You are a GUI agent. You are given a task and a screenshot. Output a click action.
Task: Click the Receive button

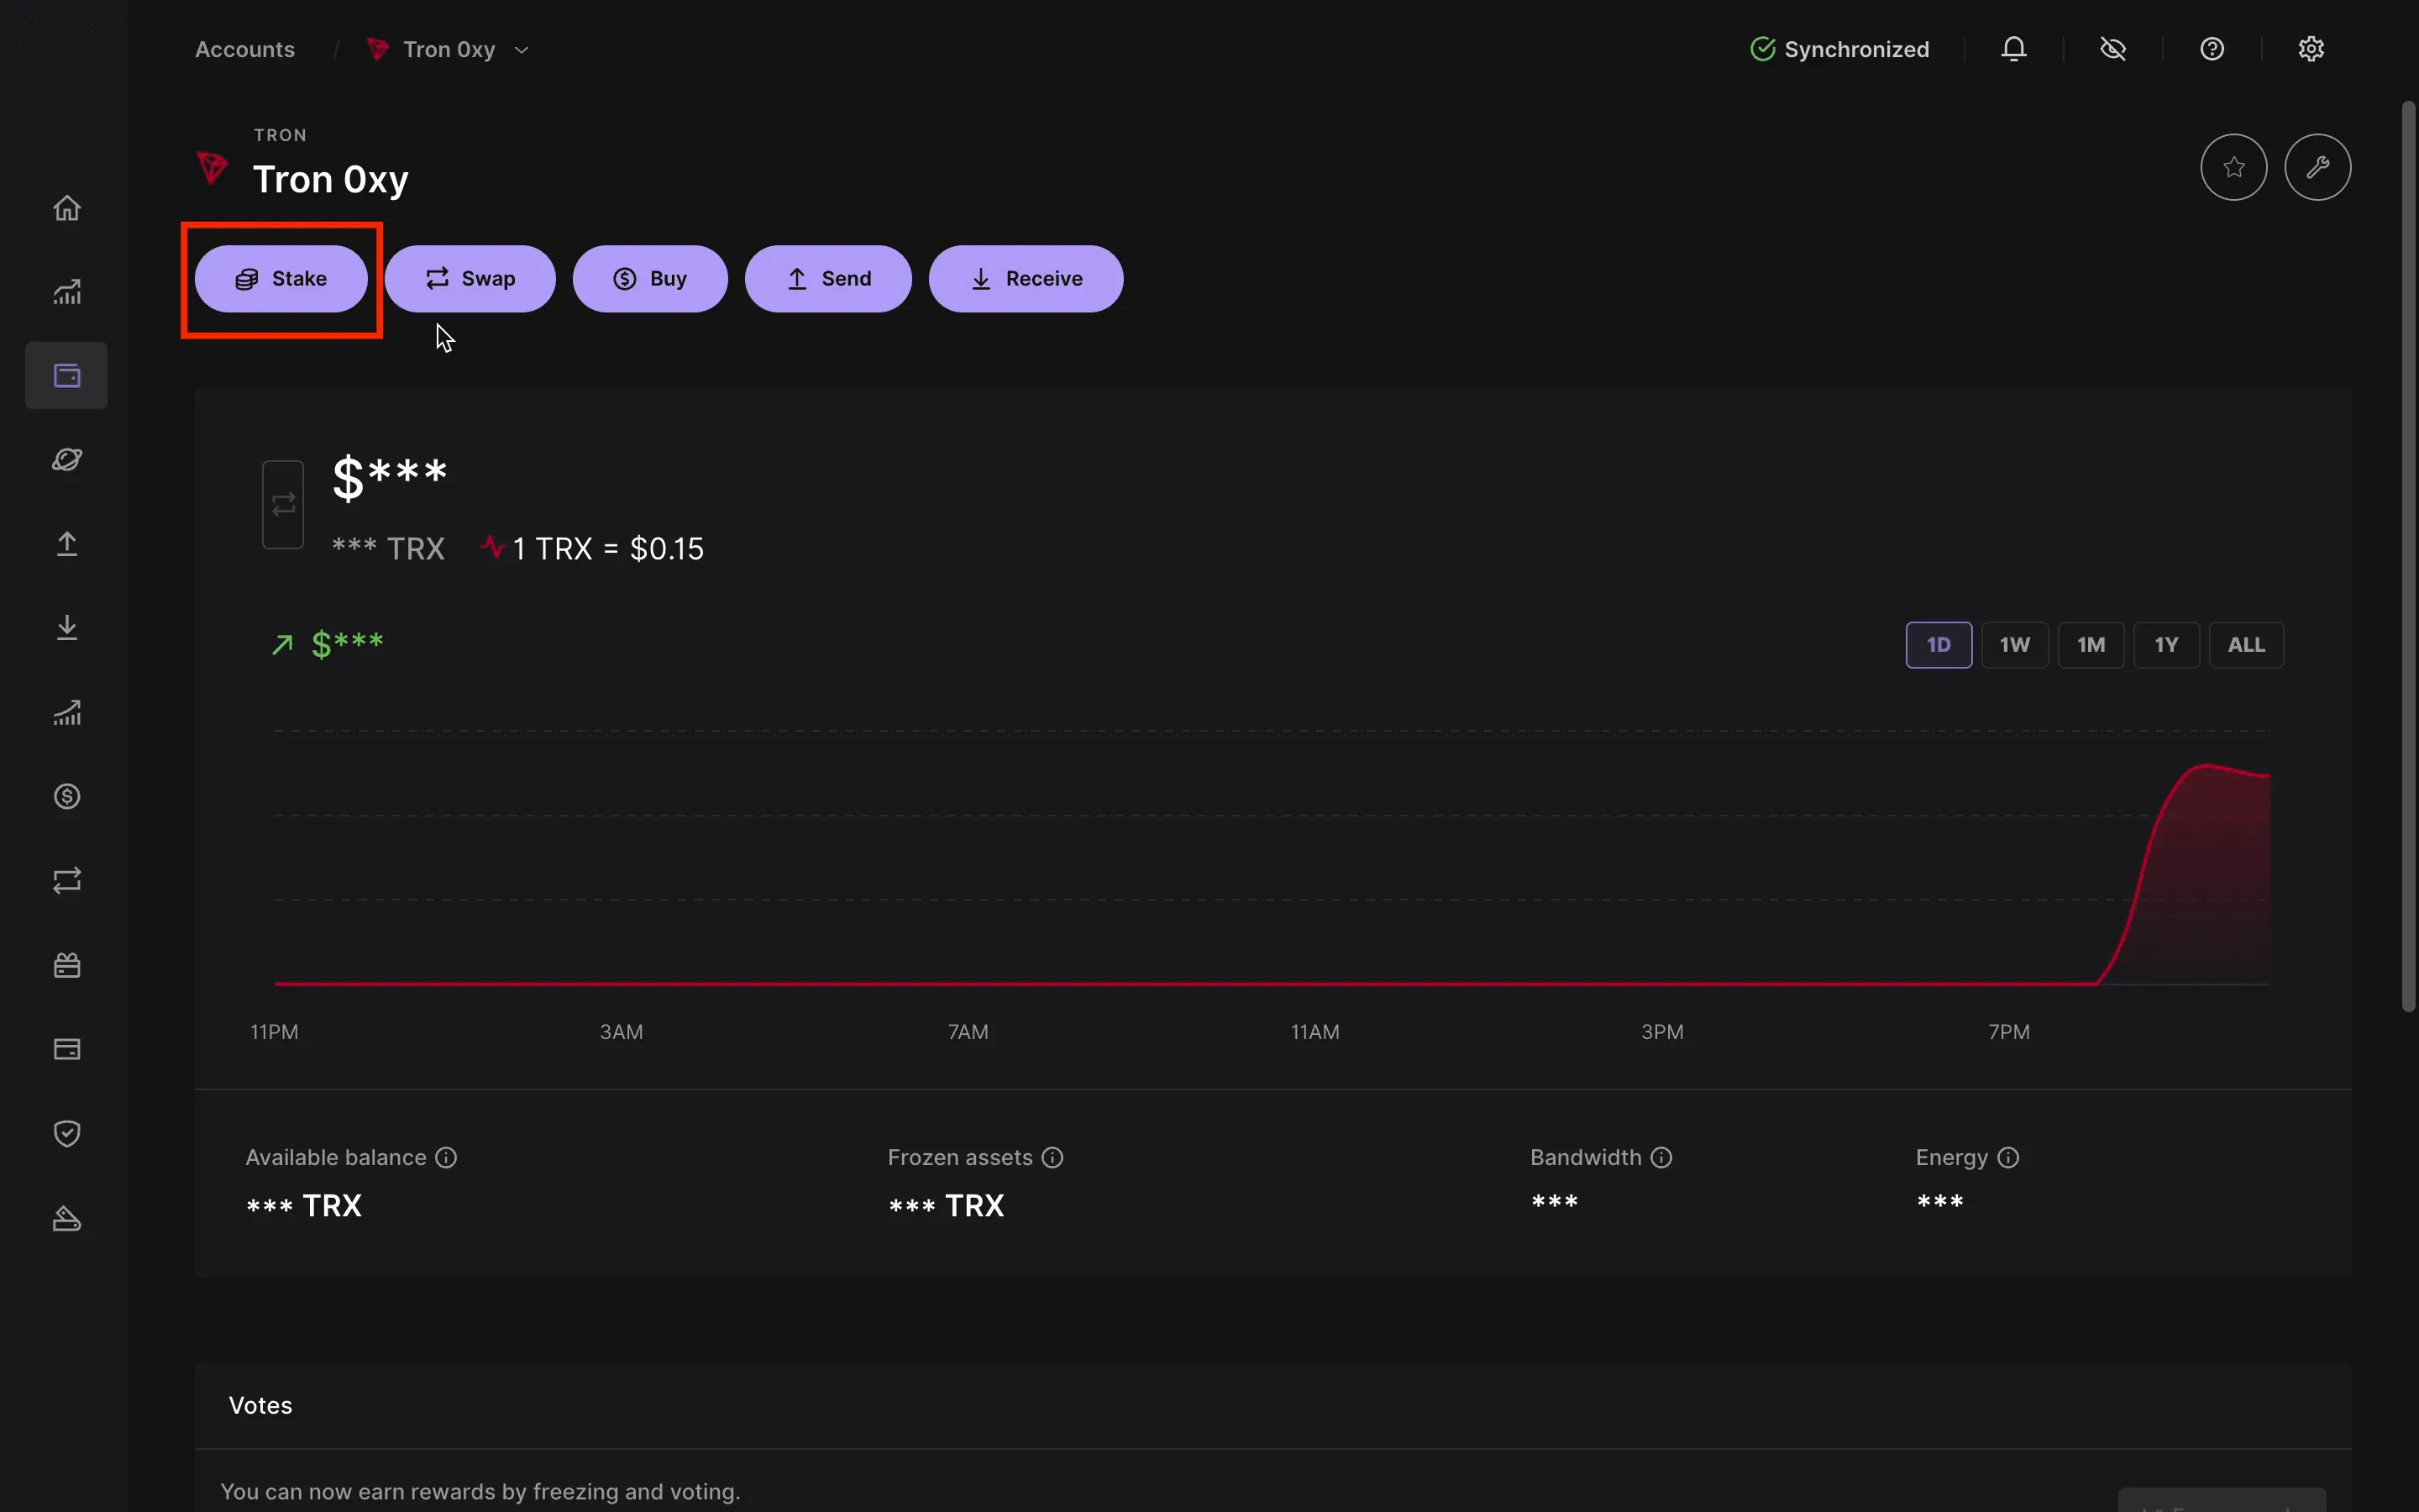tap(1026, 279)
